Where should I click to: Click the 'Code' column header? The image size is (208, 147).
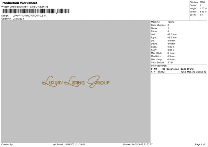pos(183,69)
